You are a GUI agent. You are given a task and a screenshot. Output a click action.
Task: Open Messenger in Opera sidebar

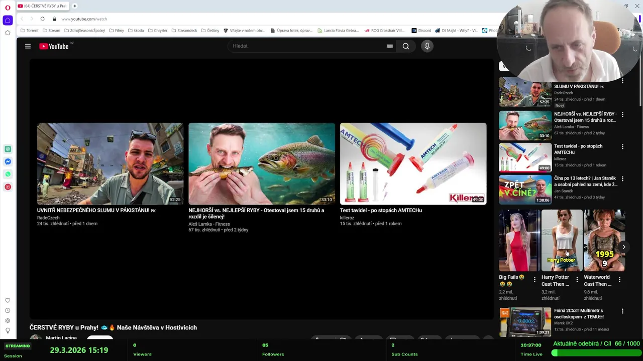(8, 161)
